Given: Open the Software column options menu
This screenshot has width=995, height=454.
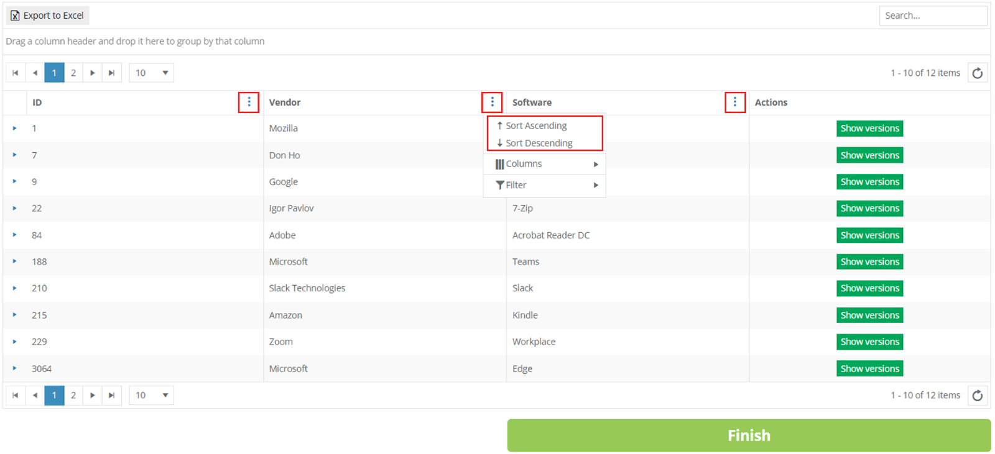Looking at the screenshot, I should [x=734, y=102].
